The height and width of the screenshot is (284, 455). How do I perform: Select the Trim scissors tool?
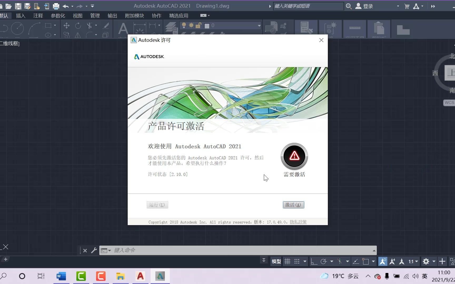point(89,26)
